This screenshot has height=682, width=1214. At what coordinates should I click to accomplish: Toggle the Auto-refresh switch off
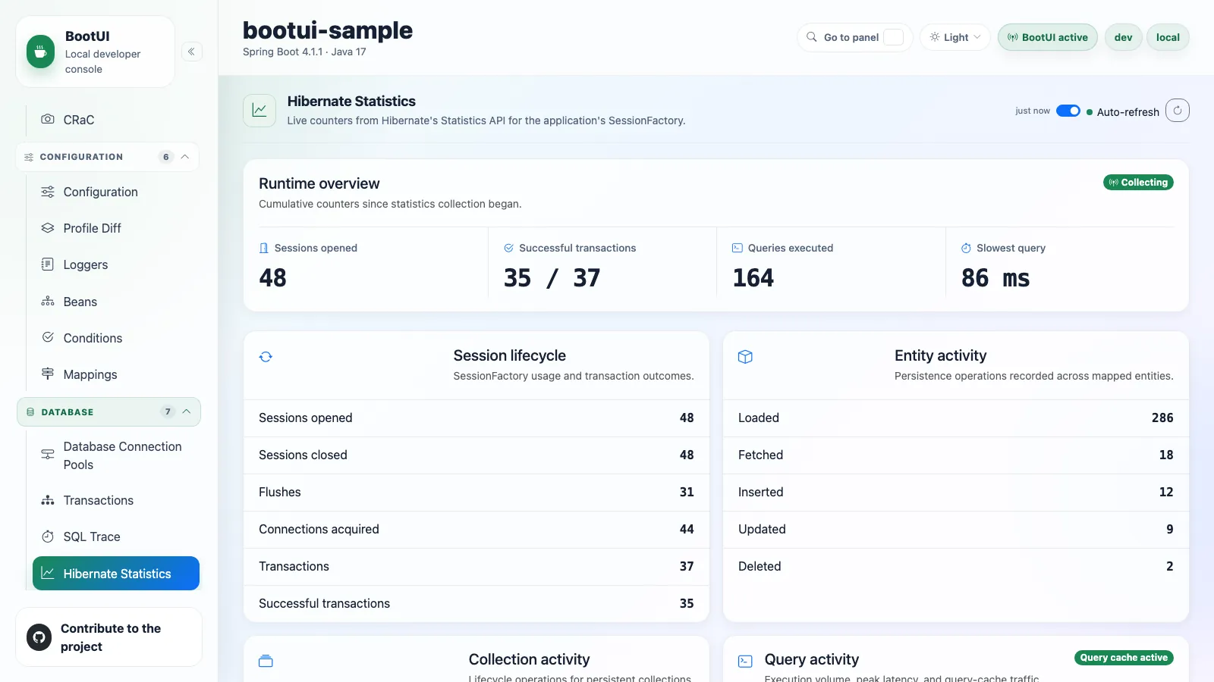(x=1068, y=111)
